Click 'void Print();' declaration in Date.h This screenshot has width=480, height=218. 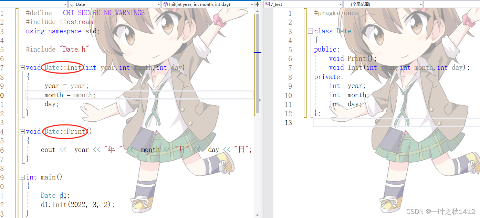353,58
